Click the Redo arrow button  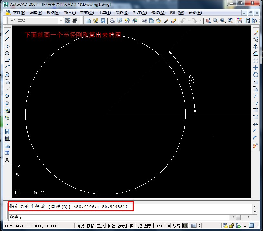pos(195,21)
